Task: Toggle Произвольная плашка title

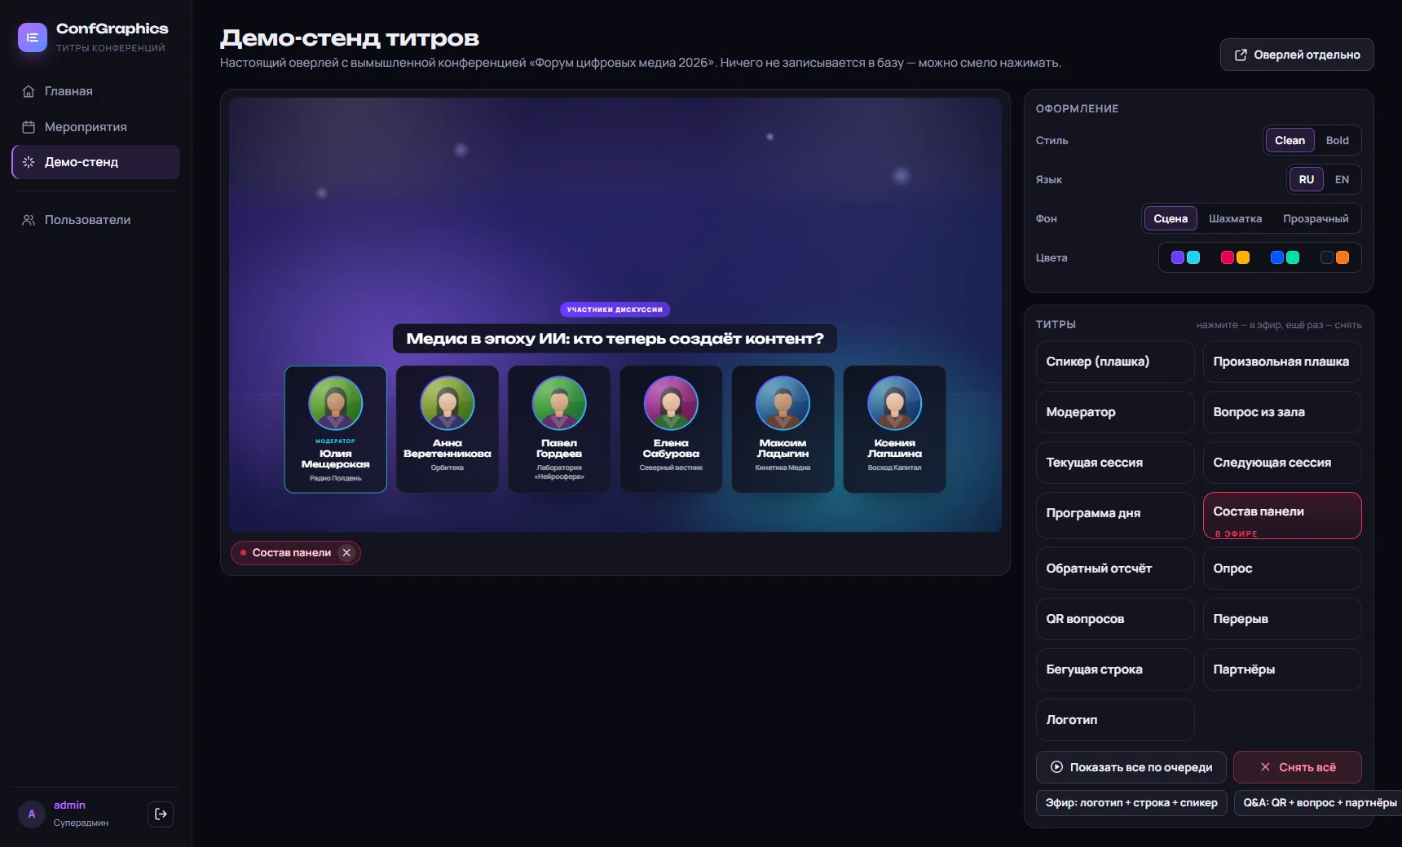Action: point(1282,362)
